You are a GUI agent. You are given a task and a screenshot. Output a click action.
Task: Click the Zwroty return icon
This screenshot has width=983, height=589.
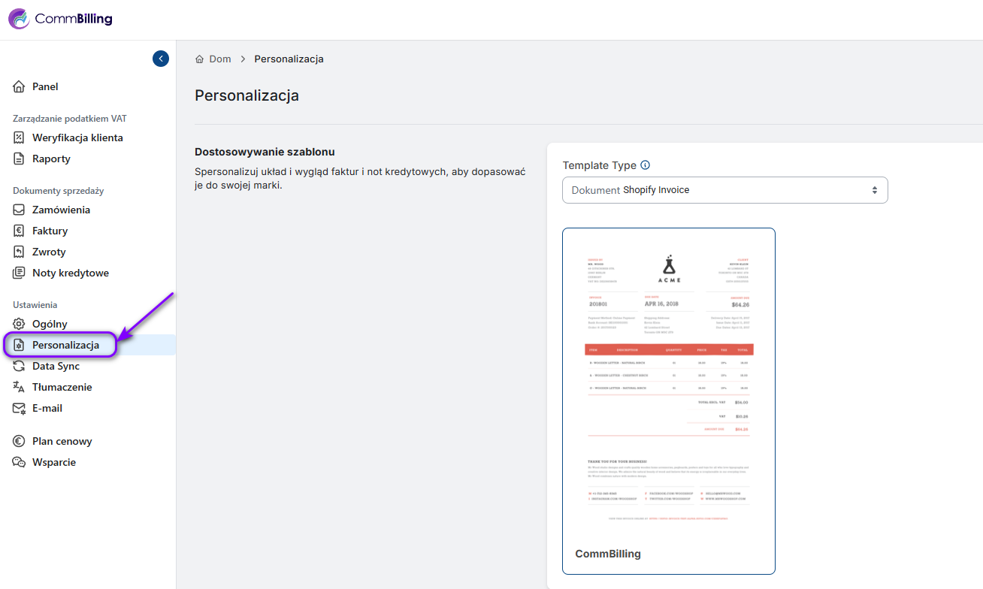tap(20, 252)
